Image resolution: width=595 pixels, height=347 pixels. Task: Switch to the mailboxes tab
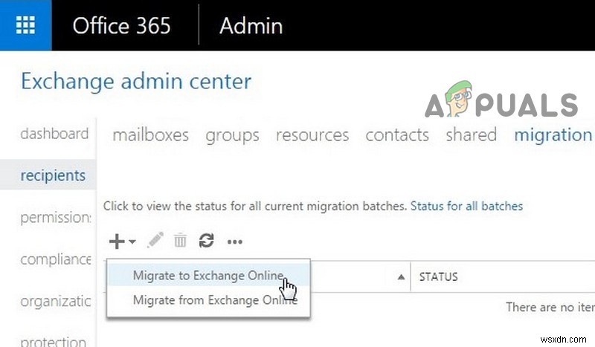tap(151, 135)
